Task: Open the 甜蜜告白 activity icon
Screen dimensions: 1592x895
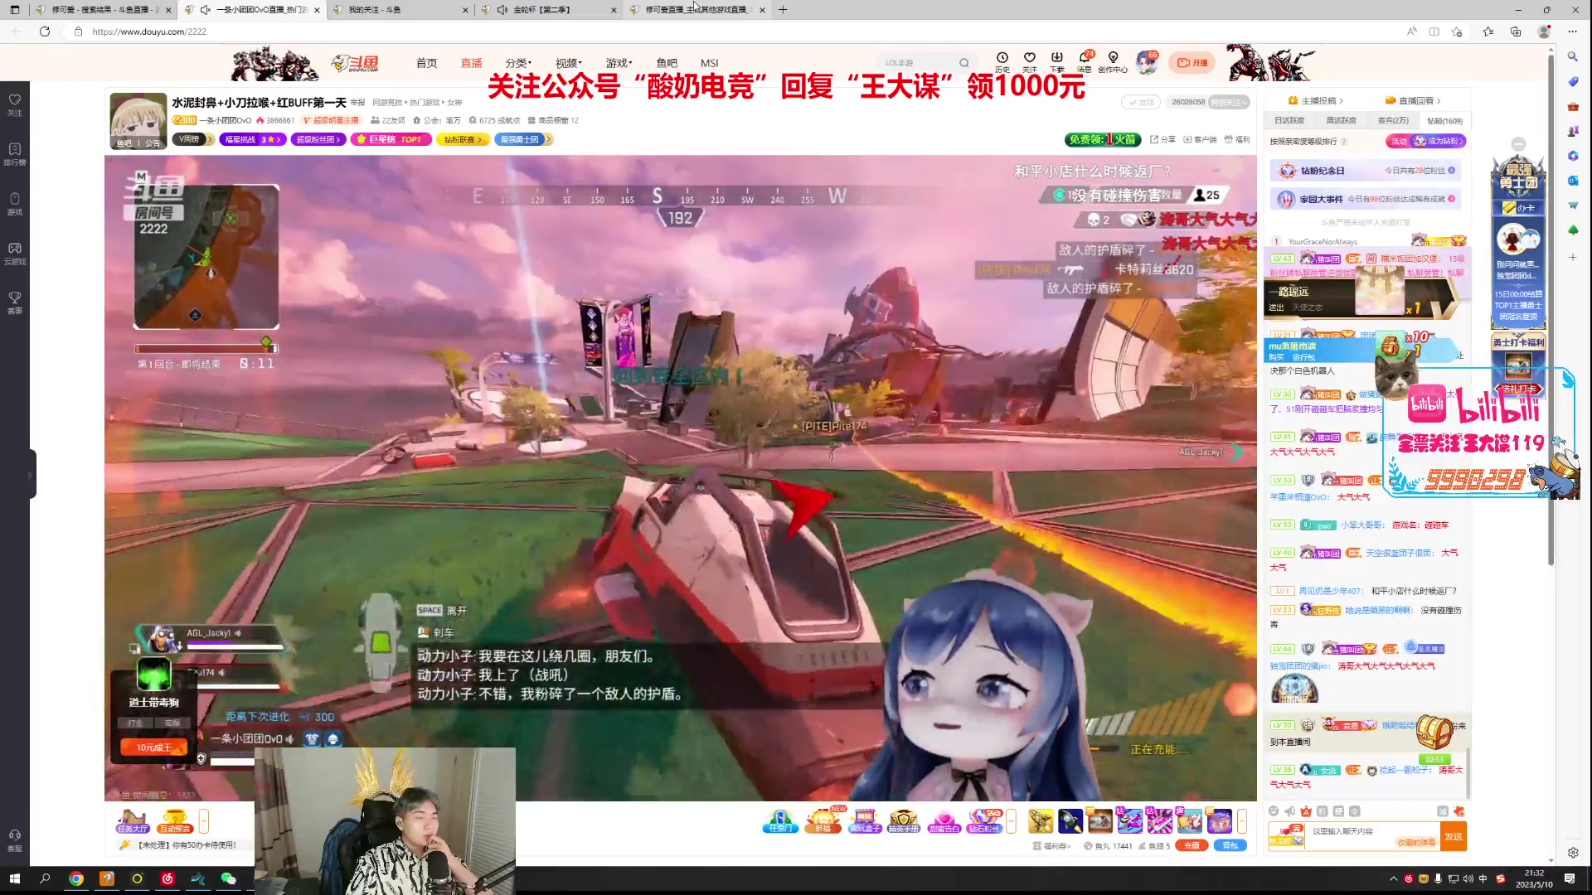Action: tap(944, 820)
